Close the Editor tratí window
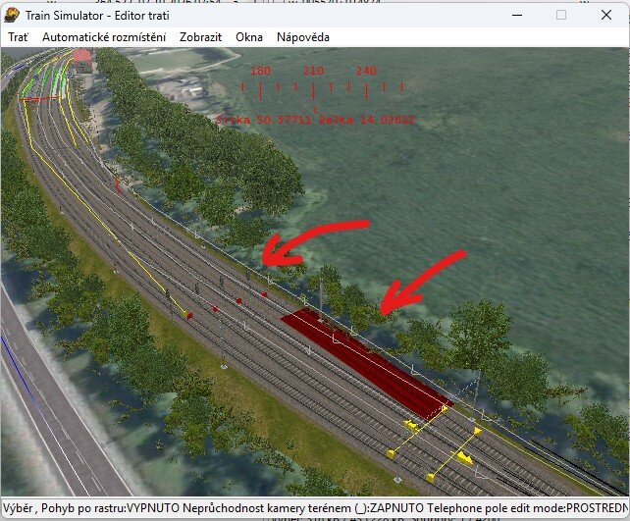 coord(606,16)
